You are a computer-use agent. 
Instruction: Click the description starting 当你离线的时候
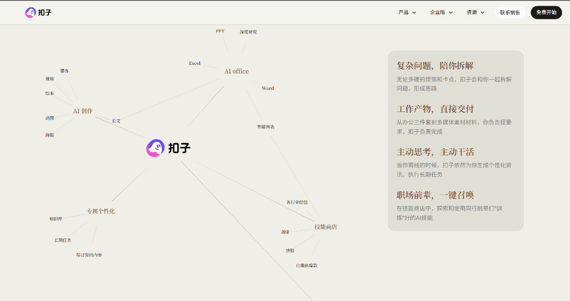tap(454, 170)
